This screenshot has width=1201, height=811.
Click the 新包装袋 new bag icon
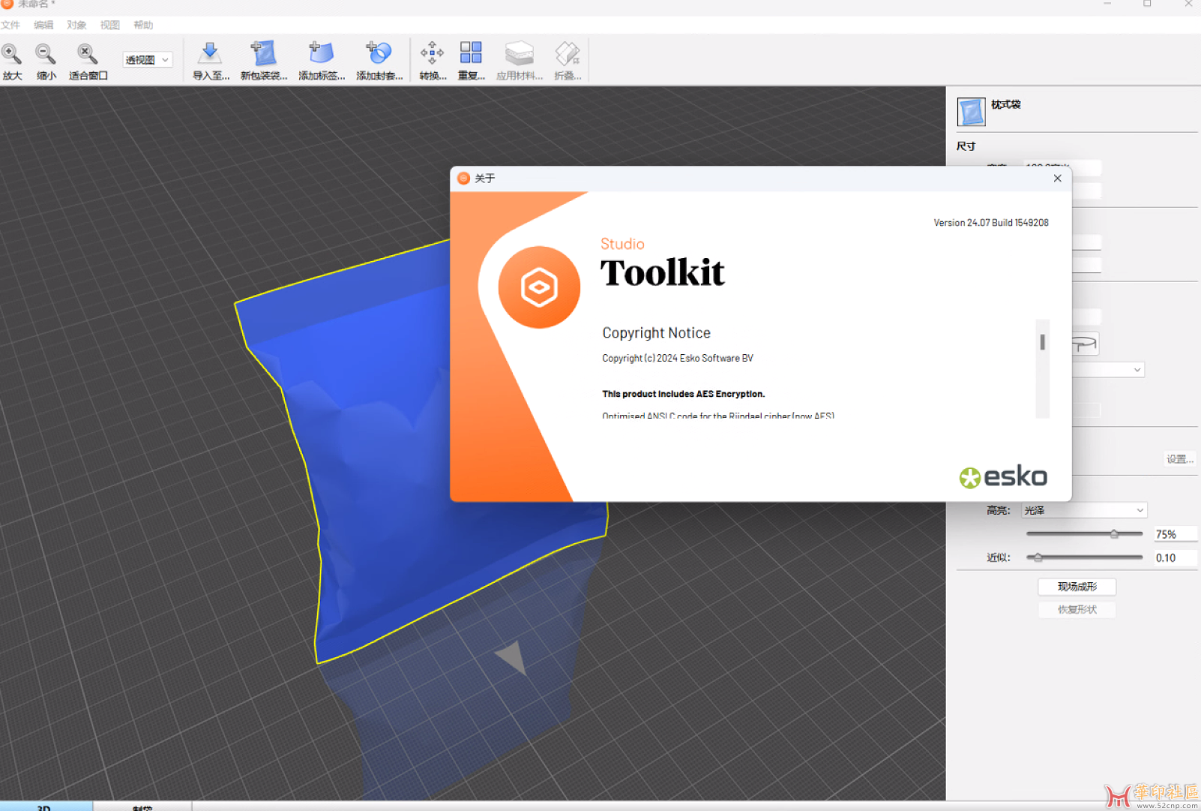(x=263, y=53)
